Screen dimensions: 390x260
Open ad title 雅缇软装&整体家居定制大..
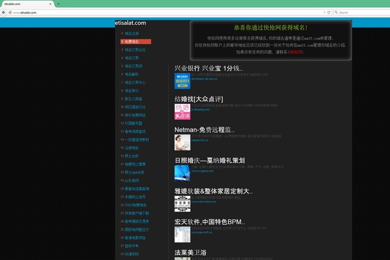[213, 191]
